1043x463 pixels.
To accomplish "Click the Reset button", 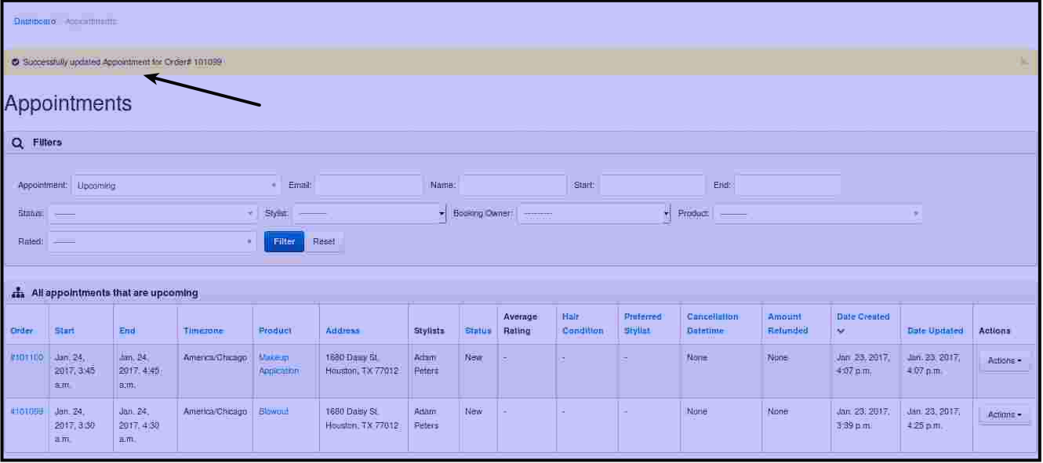I will point(324,241).
